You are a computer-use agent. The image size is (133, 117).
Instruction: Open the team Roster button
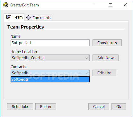(46, 107)
